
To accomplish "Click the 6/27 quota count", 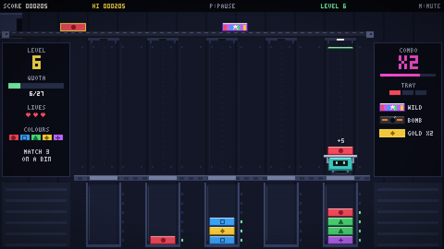I will pos(37,94).
